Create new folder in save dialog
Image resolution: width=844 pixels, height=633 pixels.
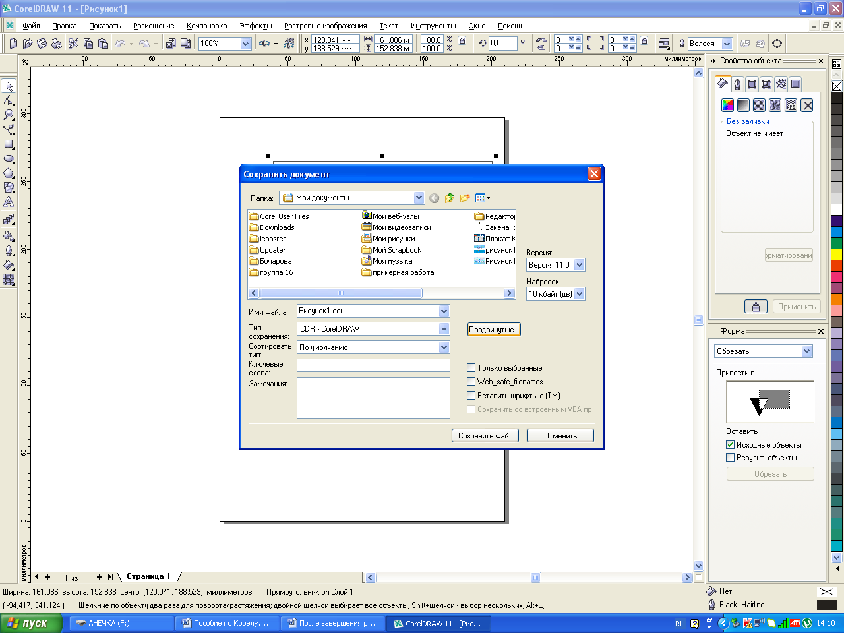(465, 198)
